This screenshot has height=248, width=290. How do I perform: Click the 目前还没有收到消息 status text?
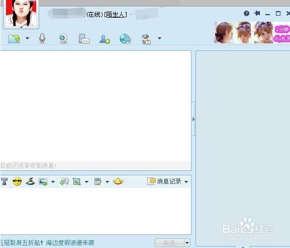(x=28, y=166)
